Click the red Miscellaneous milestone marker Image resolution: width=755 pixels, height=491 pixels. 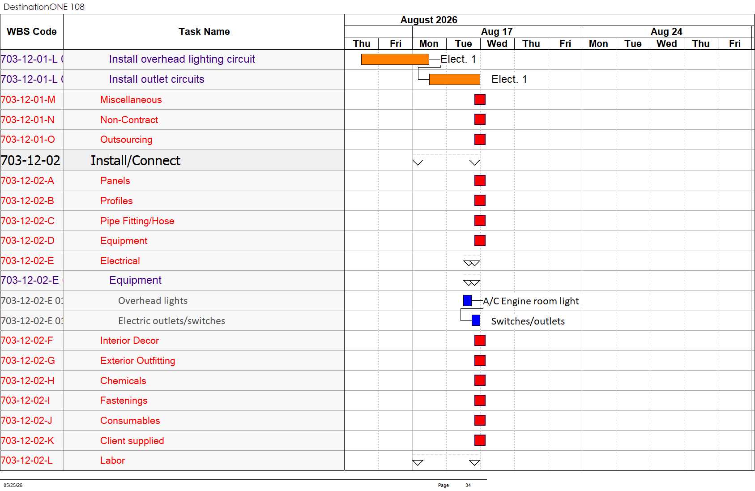click(x=480, y=99)
